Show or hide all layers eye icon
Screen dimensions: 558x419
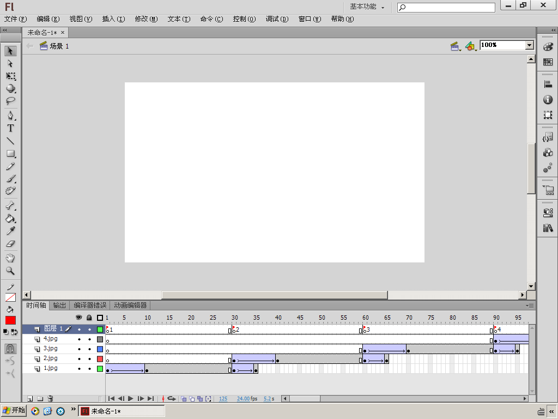tap(78, 318)
